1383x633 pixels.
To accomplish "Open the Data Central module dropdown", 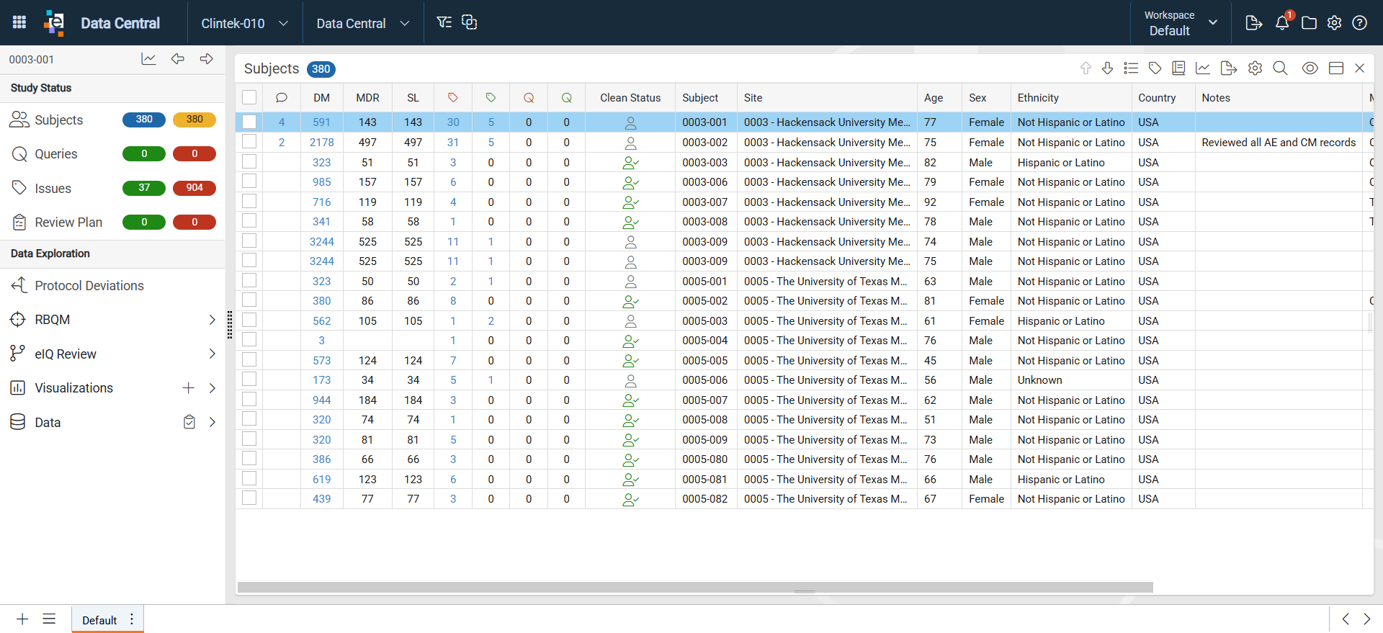I will tap(363, 23).
